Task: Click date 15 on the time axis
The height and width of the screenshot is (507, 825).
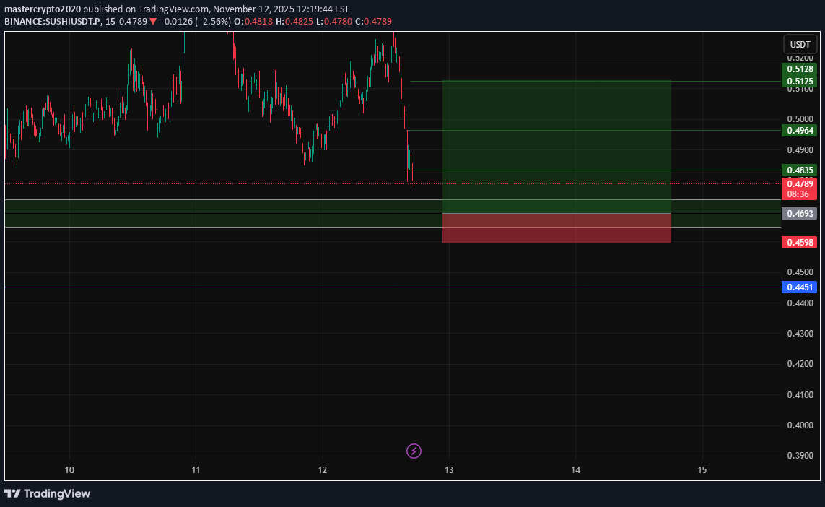Action: tap(702, 470)
